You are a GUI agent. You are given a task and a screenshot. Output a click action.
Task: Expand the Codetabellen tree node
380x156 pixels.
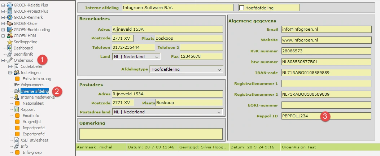(10, 66)
